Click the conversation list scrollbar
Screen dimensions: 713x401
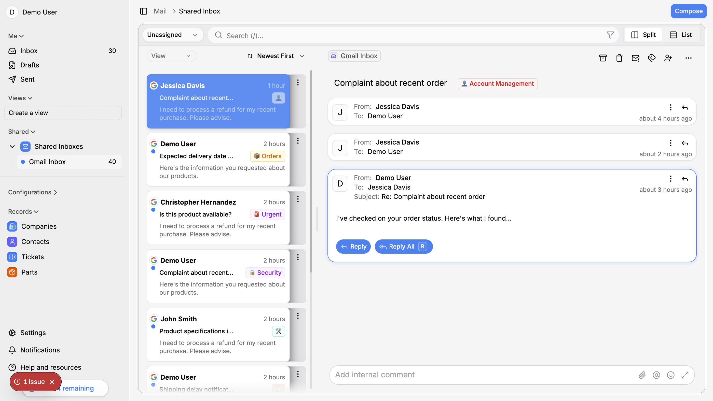point(311,171)
